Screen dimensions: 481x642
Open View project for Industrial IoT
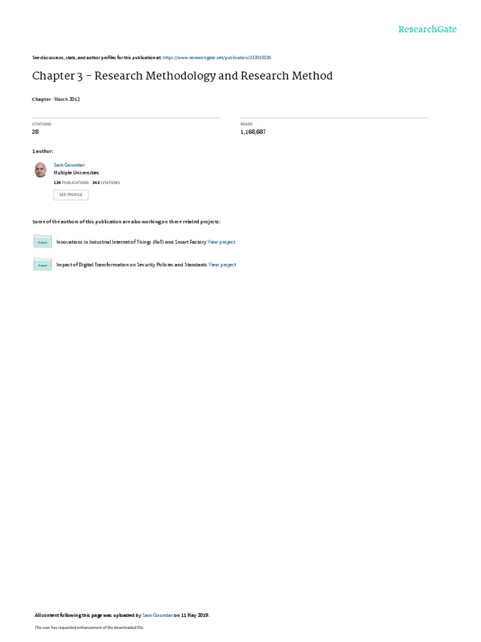[x=221, y=242]
